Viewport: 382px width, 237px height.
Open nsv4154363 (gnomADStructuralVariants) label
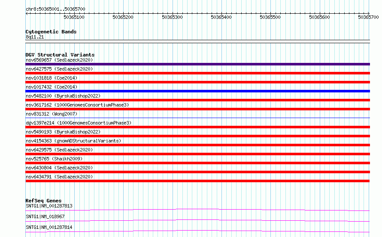[x=73, y=141]
